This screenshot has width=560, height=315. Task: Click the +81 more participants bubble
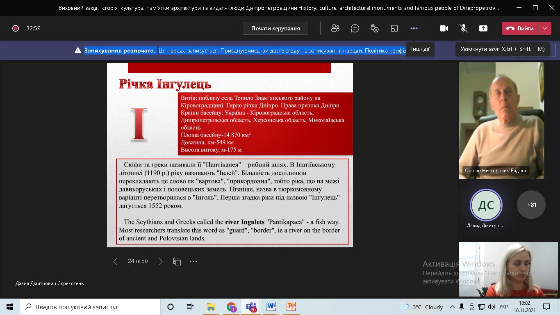(531, 205)
